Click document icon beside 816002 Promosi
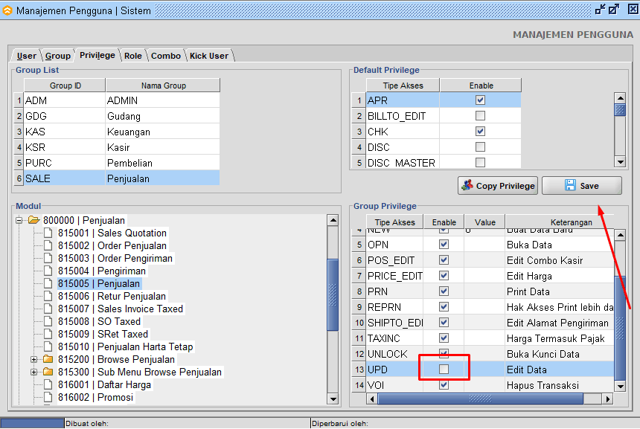 click(48, 398)
